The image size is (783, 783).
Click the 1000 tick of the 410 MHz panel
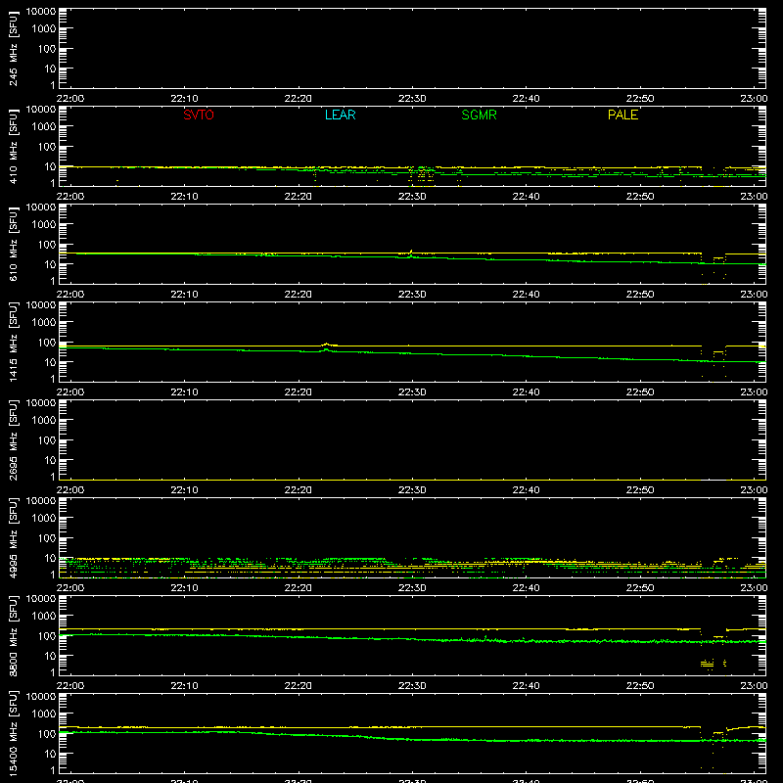point(44,127)
